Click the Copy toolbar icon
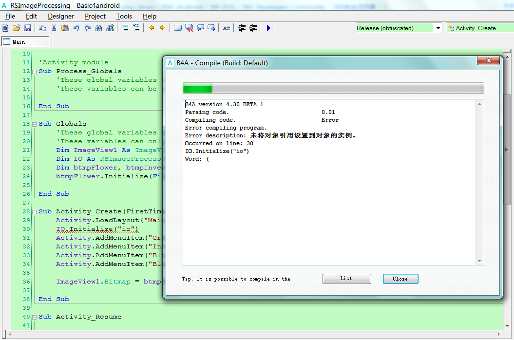The image size is (514, 340). 42,28
